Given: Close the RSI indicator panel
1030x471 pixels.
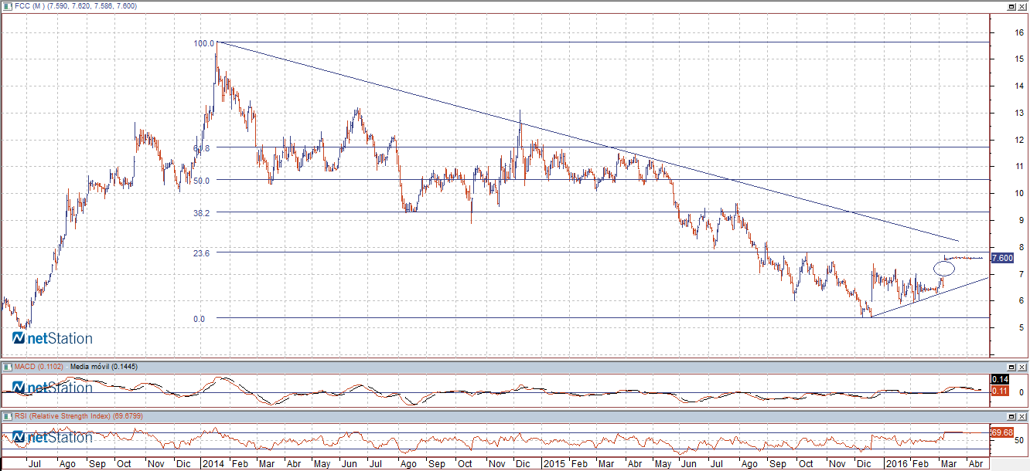Looking at the screenshot, I should 1022,416.
